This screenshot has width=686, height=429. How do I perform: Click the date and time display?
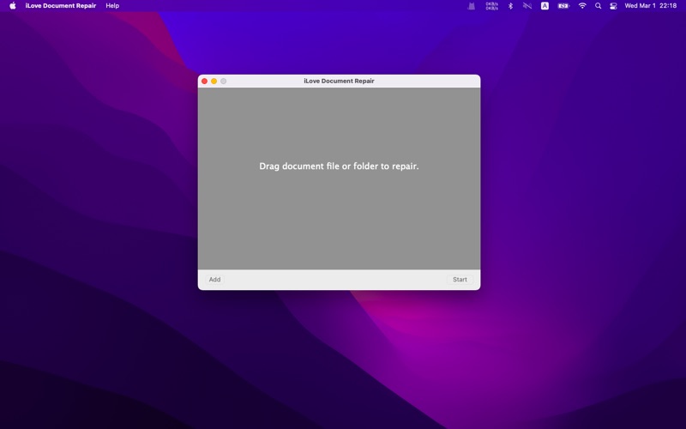(651, 6)
